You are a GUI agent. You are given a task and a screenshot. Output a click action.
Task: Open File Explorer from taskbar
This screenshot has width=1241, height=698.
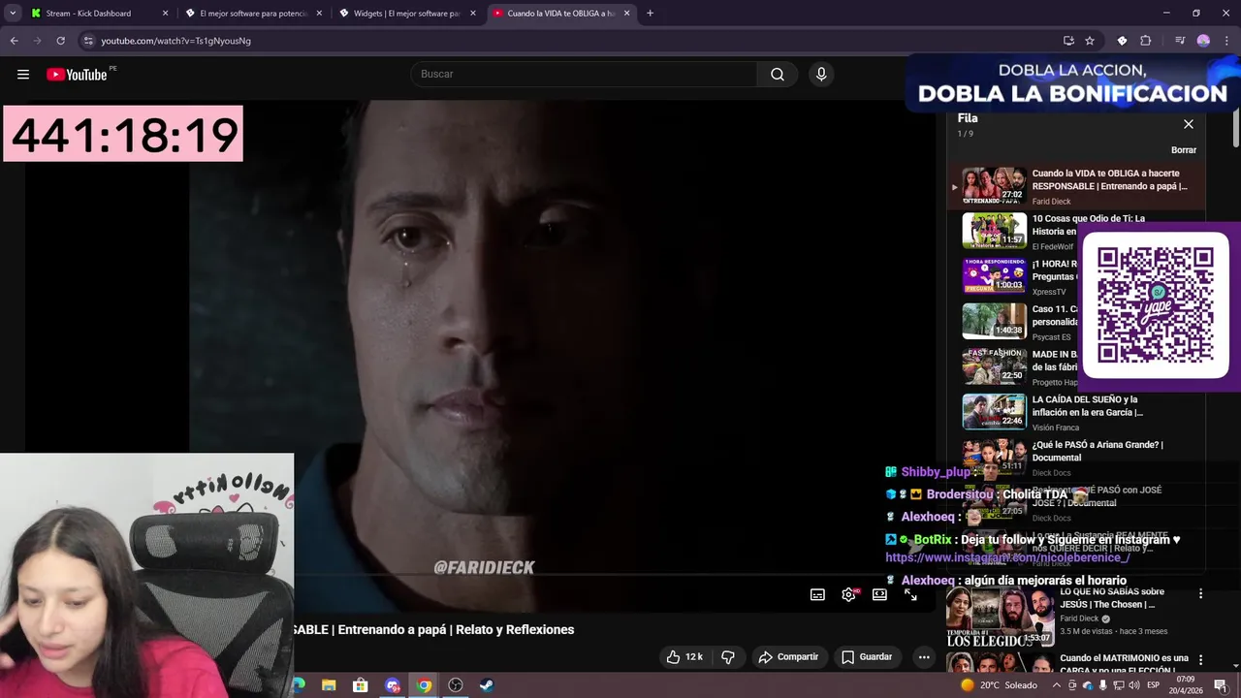click(329, 685)
